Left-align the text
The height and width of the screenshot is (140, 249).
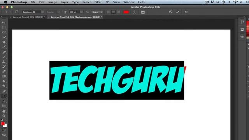click(108, 12)
